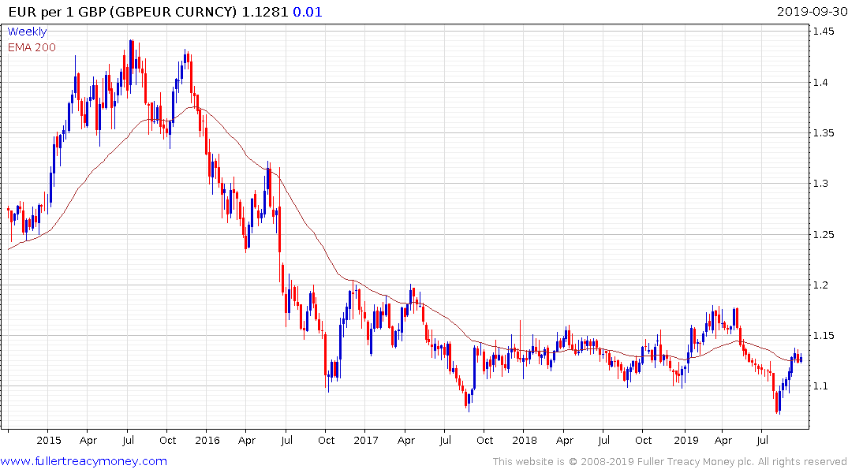Click the blue change value 0.01
The width and height of the screenshot is (848, 473).
(x=308, y=12)
